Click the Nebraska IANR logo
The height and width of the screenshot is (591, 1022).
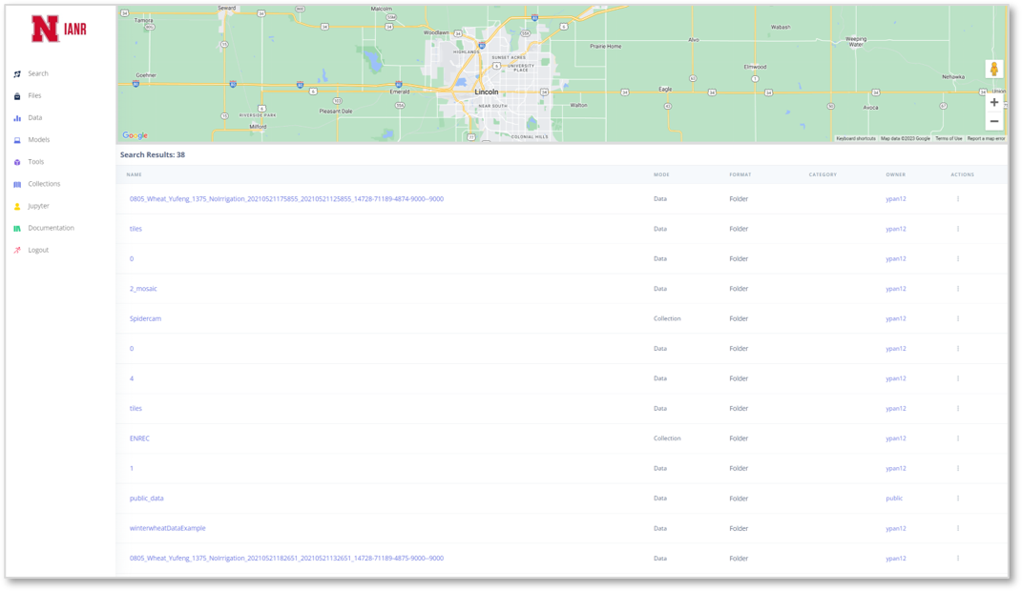58,29
